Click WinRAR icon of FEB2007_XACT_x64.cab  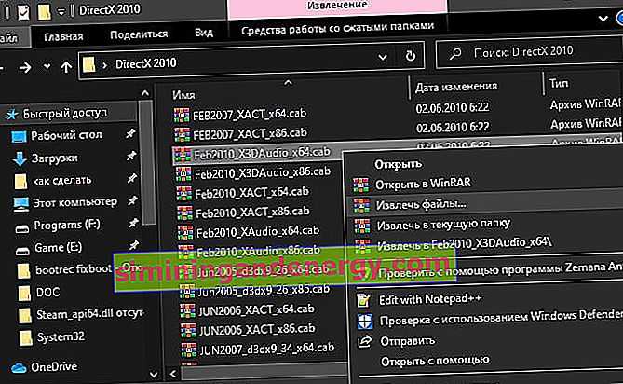[x=182, y=116]
